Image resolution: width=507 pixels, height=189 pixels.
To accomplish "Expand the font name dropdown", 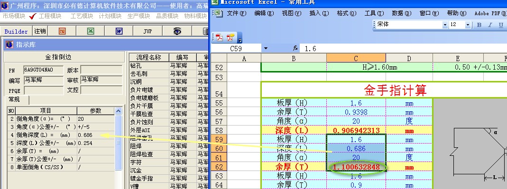I will [x=445, y=25].
